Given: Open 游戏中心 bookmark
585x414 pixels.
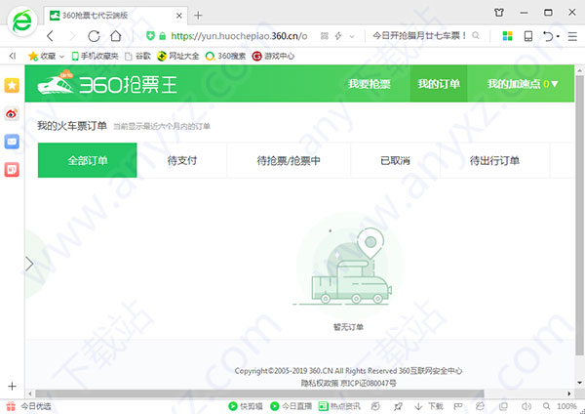Looking at the screenshot, I should click(x=273, y=56).
